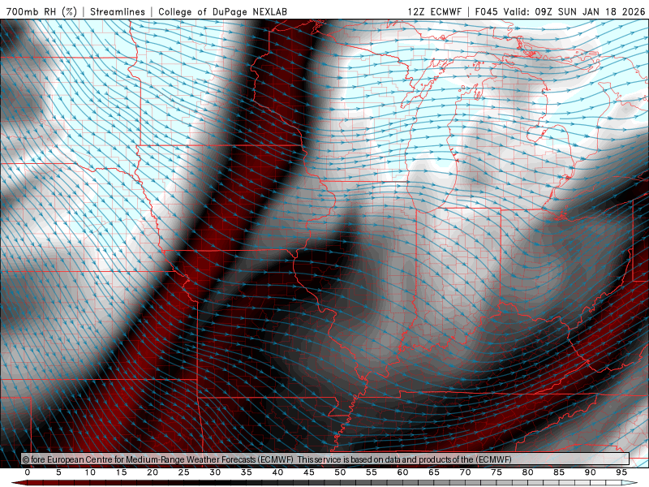Click the '20' label on the color scale
This screenshot has width=649, height=487.
pyautogui.click(x=153, y=472)
